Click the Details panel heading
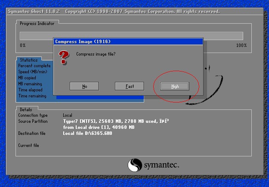Screen dimensions: 269x187 click(26, 109)
